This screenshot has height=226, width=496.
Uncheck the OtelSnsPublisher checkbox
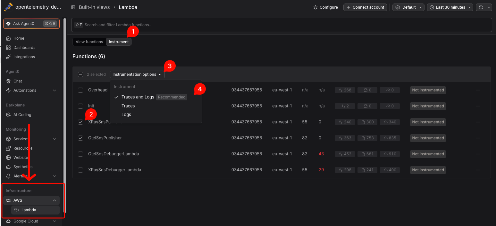pos(80,138)
